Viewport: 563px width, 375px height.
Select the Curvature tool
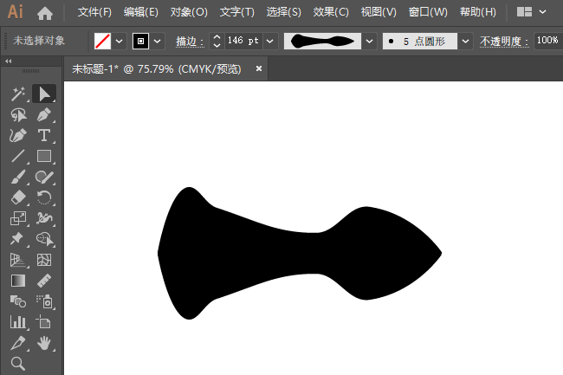pos(18,136)
